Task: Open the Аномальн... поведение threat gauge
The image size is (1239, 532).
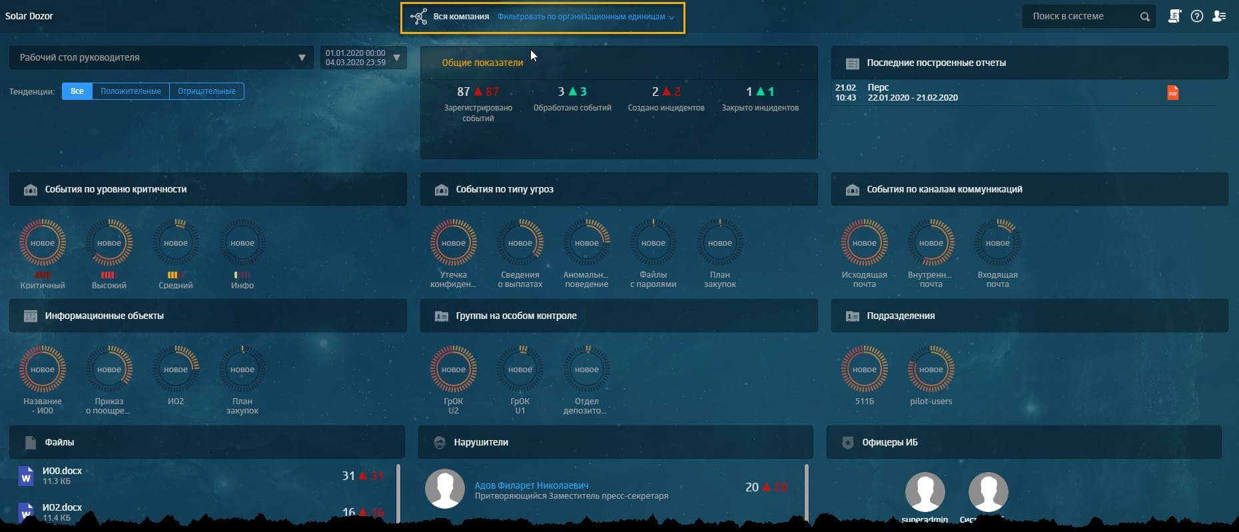Action: tap(587, 243)
